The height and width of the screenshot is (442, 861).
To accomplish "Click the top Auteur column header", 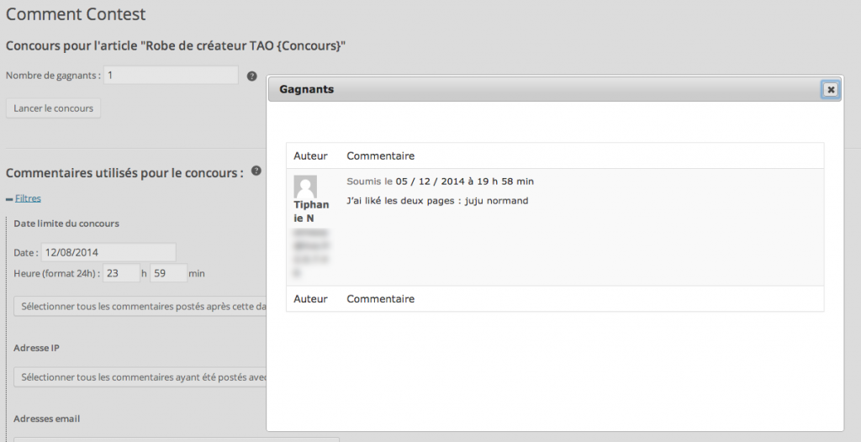I will click(310, 156).
